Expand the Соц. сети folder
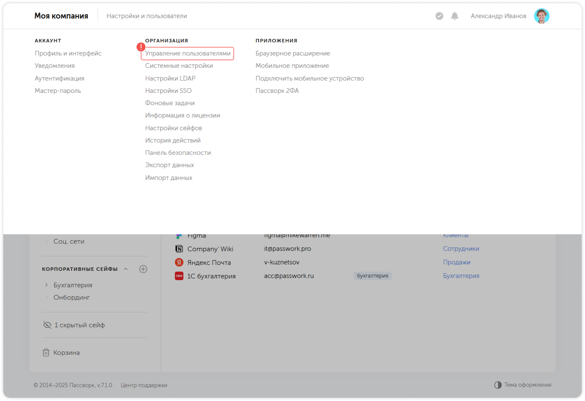The image size is (585, 401). (x=46, y=241)
